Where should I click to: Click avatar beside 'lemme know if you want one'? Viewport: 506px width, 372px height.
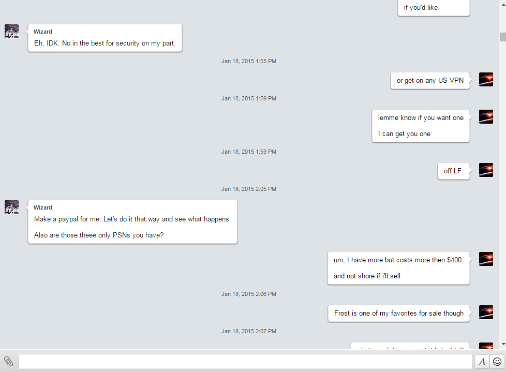click(486, 117)
